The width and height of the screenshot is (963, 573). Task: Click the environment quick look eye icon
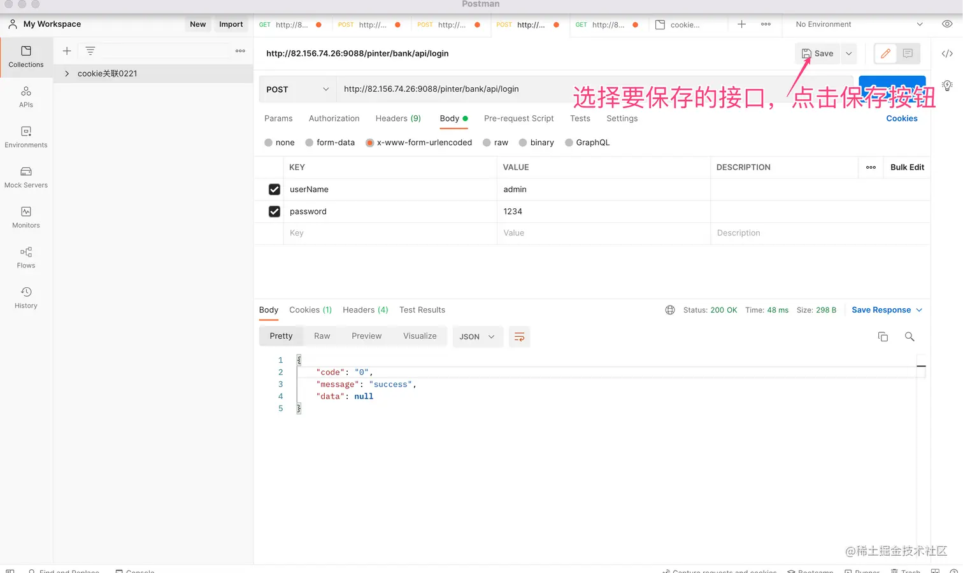tap(947, 24)
